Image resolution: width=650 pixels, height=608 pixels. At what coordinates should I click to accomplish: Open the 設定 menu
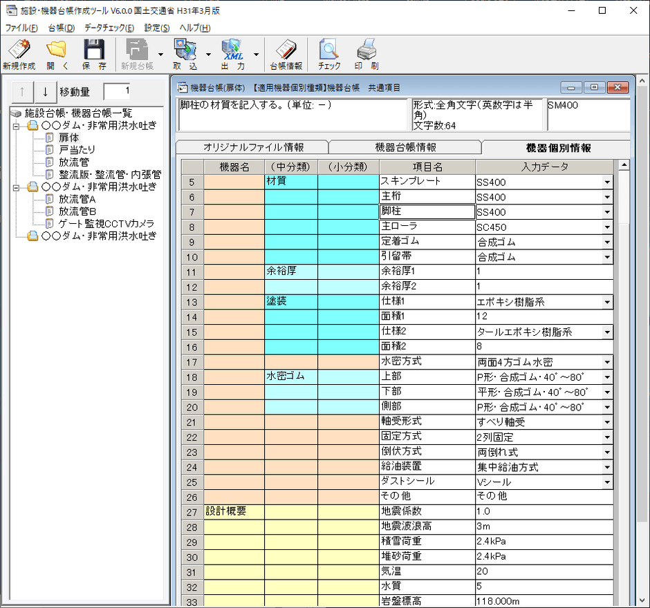coord(156,27)
